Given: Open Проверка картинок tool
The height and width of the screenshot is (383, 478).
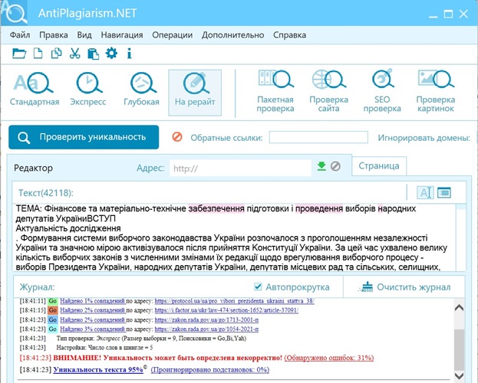Looking at the screenshot, I should (x=436, y=91).
